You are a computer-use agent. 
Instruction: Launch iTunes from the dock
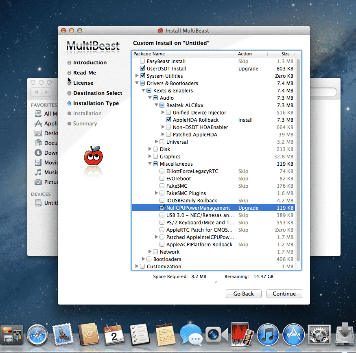(x=267, y=335)
